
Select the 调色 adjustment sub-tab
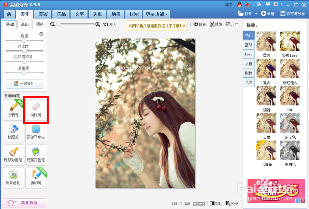tap(40, 24)
